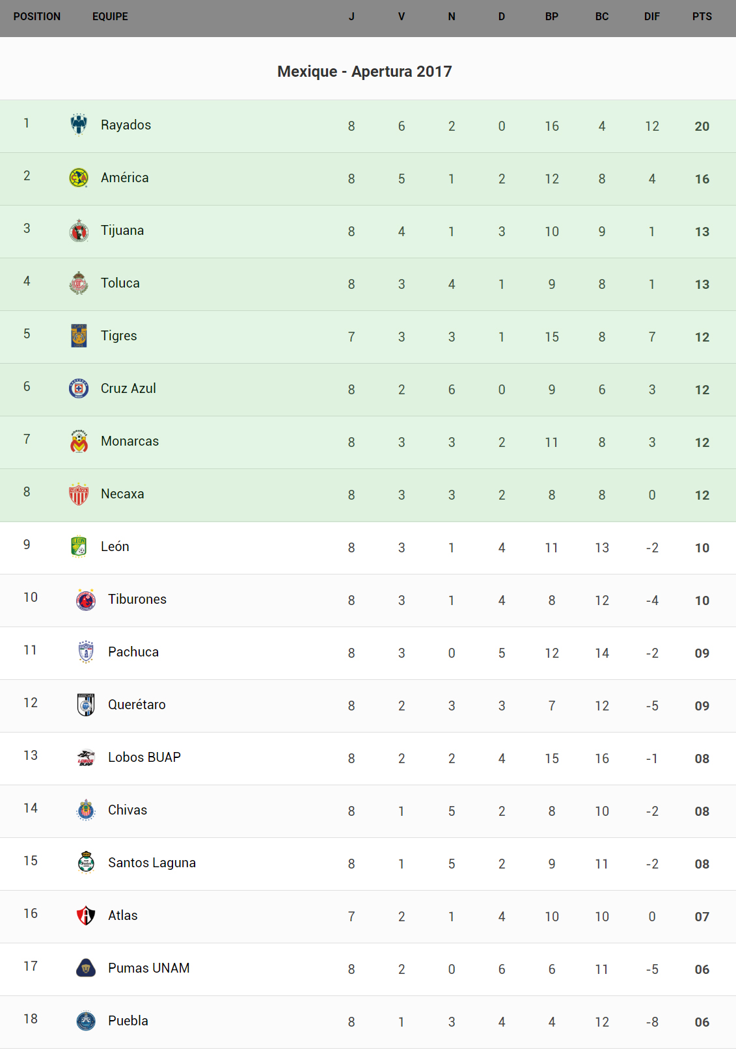Screen dimensions: 736x1052
Task: Click the Cruz Azul crest icon
Action: [79, 388]
